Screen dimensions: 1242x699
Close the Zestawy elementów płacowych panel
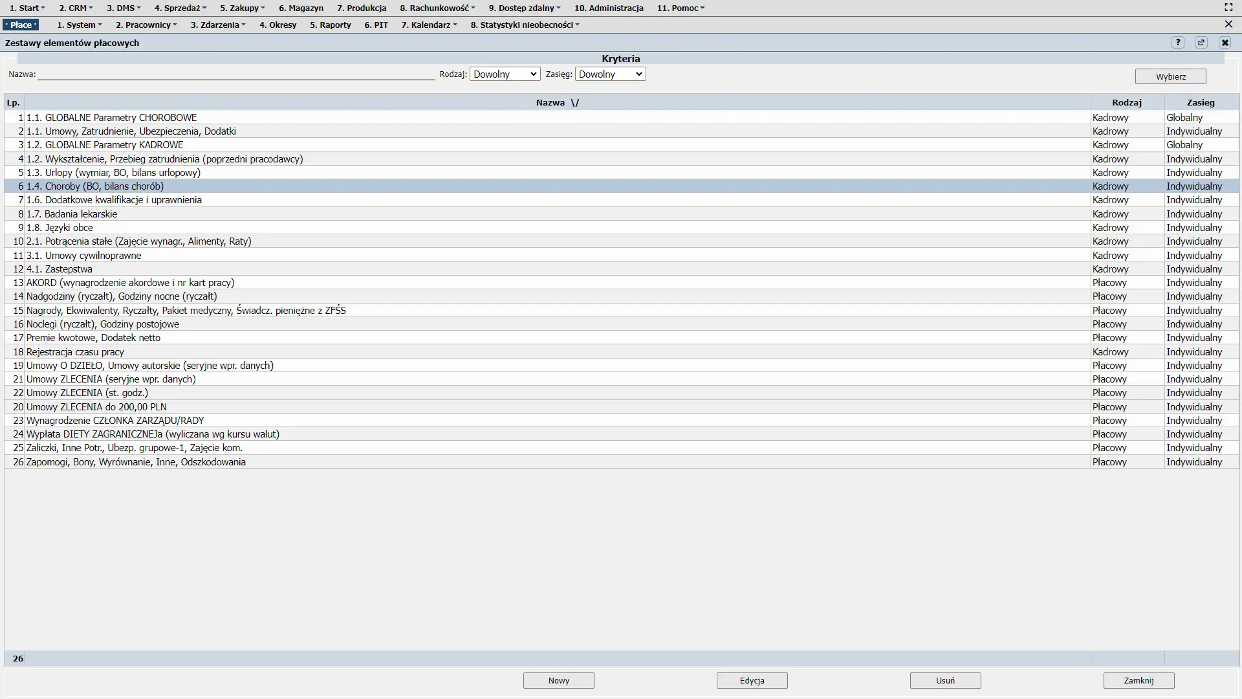1225,43
